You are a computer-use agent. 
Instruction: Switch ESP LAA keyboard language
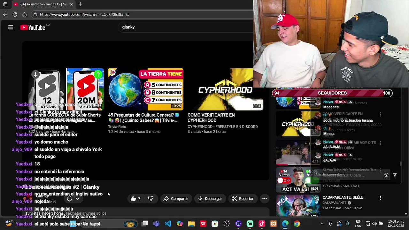tap(358, 224)
